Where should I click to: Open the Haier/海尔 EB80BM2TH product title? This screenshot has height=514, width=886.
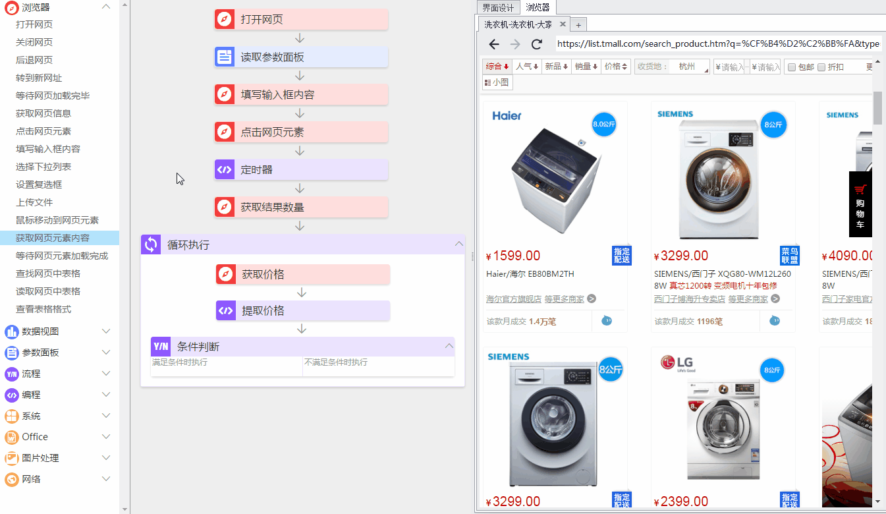[x=530, y=274]
